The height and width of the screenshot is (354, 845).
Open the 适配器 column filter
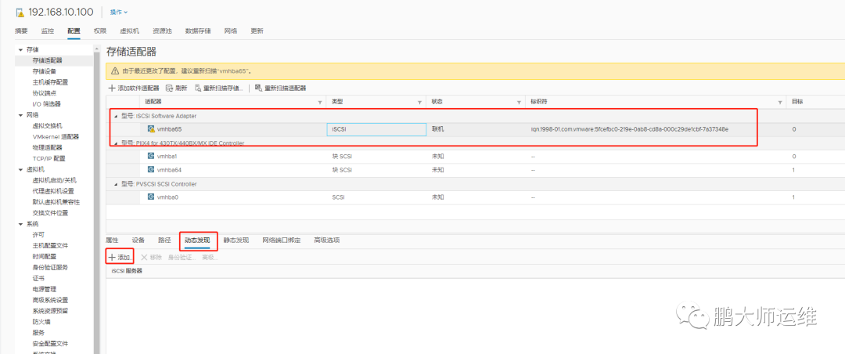tap(320, 102)
